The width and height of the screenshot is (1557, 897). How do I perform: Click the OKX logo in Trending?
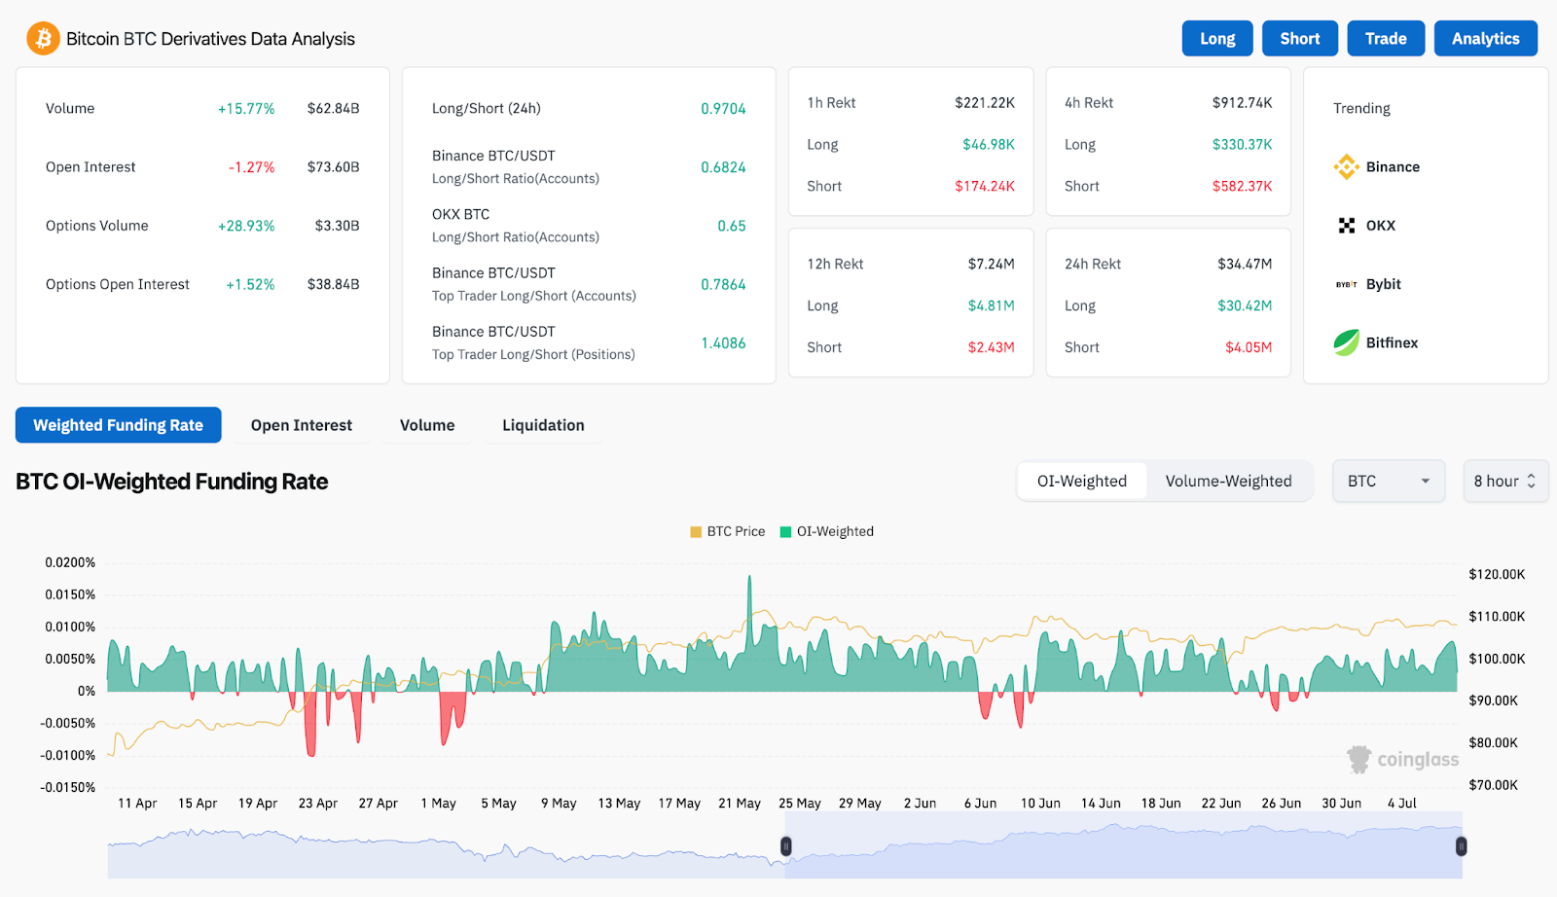tap(1347, 226)
